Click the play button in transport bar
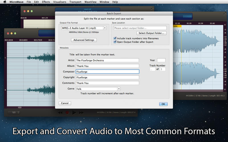This screenshot has width=228, height=142. click(74, 113)
